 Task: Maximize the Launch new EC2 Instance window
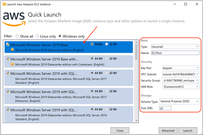185,4
